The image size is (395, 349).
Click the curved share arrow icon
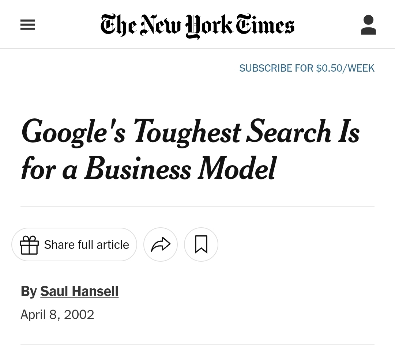tap(161, 244)
